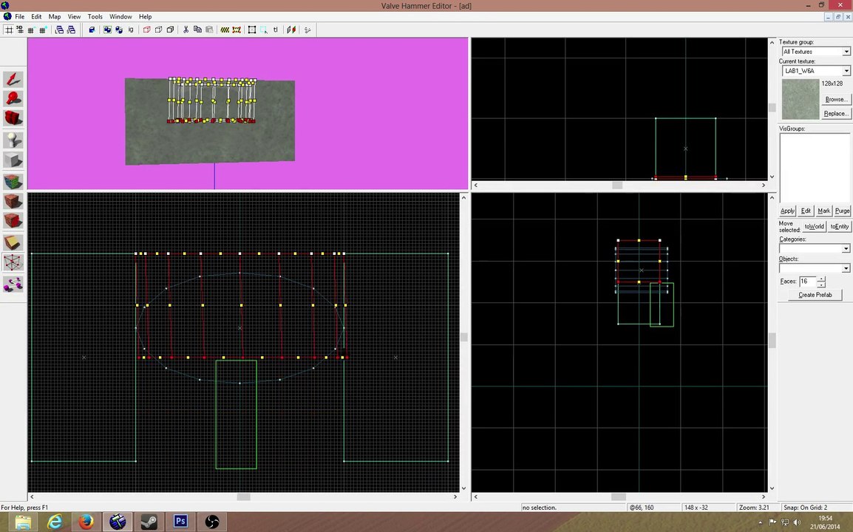Screen dimensions: 853x532
Task: Select the Toggle Texture Application tool
Action: [13, 180]
